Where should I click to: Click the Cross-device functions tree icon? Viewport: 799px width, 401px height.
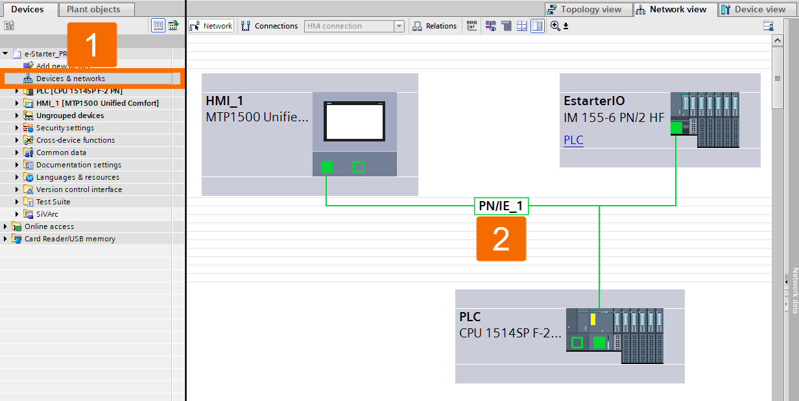pyautogui.click(x=28, y=140)
